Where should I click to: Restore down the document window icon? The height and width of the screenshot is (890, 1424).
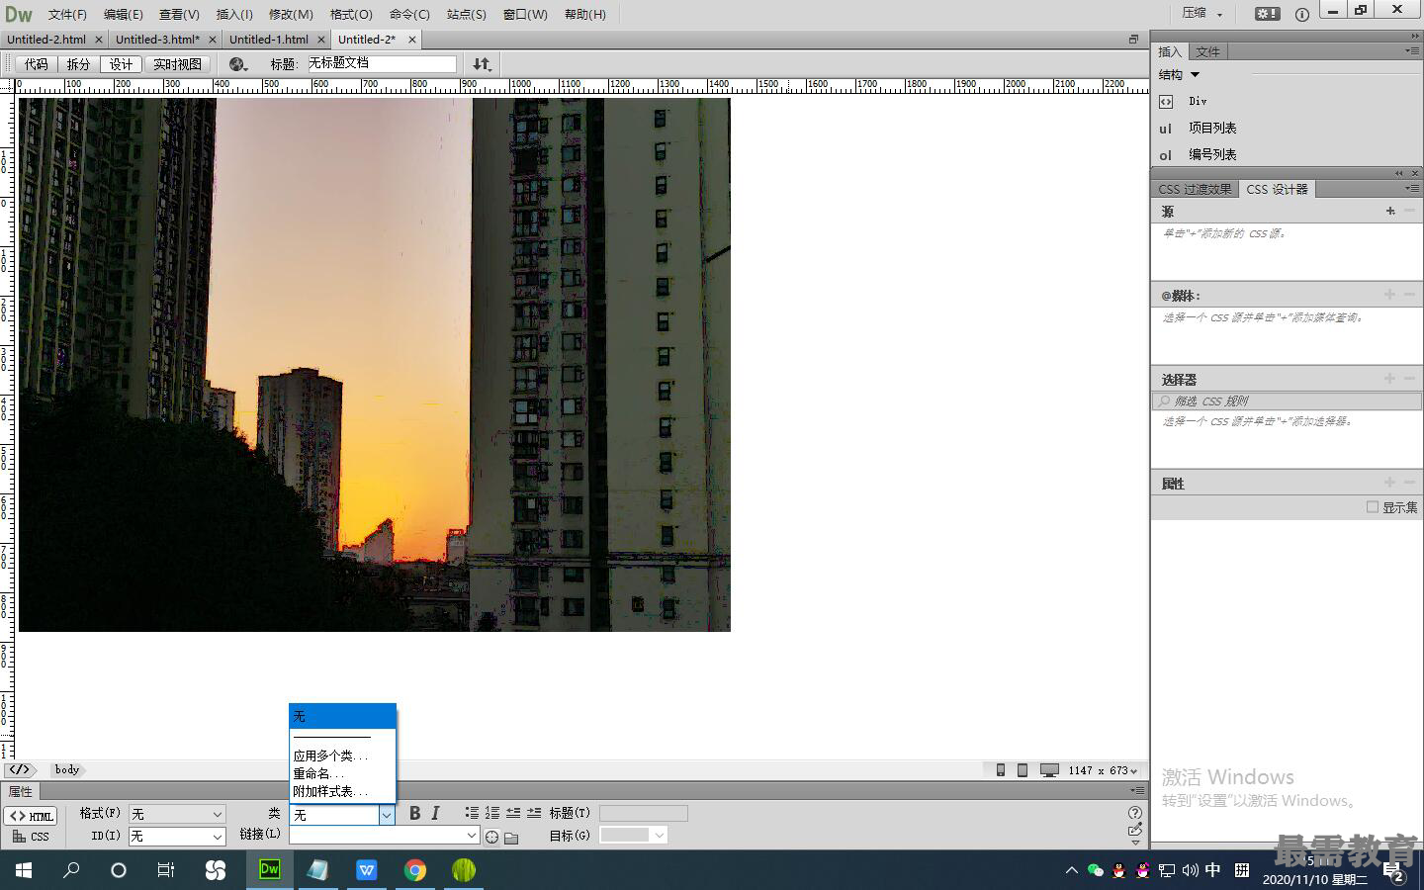point(1133,40)
